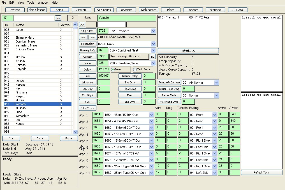This screenshot has height=190, width=285.
Task: Click the Refresh Total button
Action: click(261, 172)
